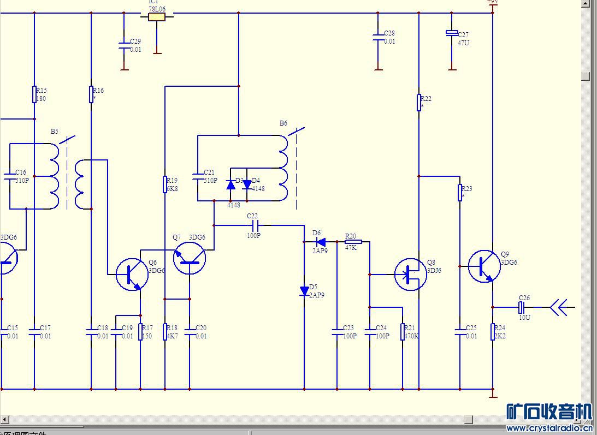The image size is (597, 435).
Task: Click the horizontal scrollbar left arrow
Action: [5, 419]
